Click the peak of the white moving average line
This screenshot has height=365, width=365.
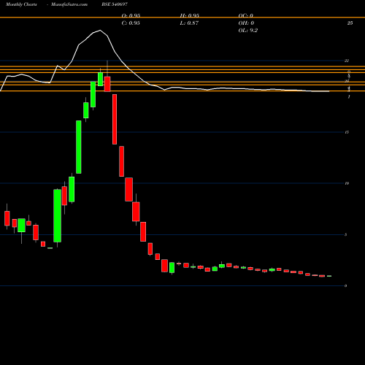[100, 31]
